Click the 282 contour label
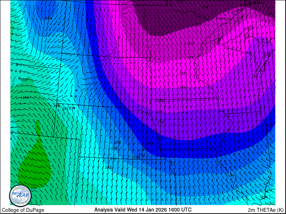 (142, 155)
